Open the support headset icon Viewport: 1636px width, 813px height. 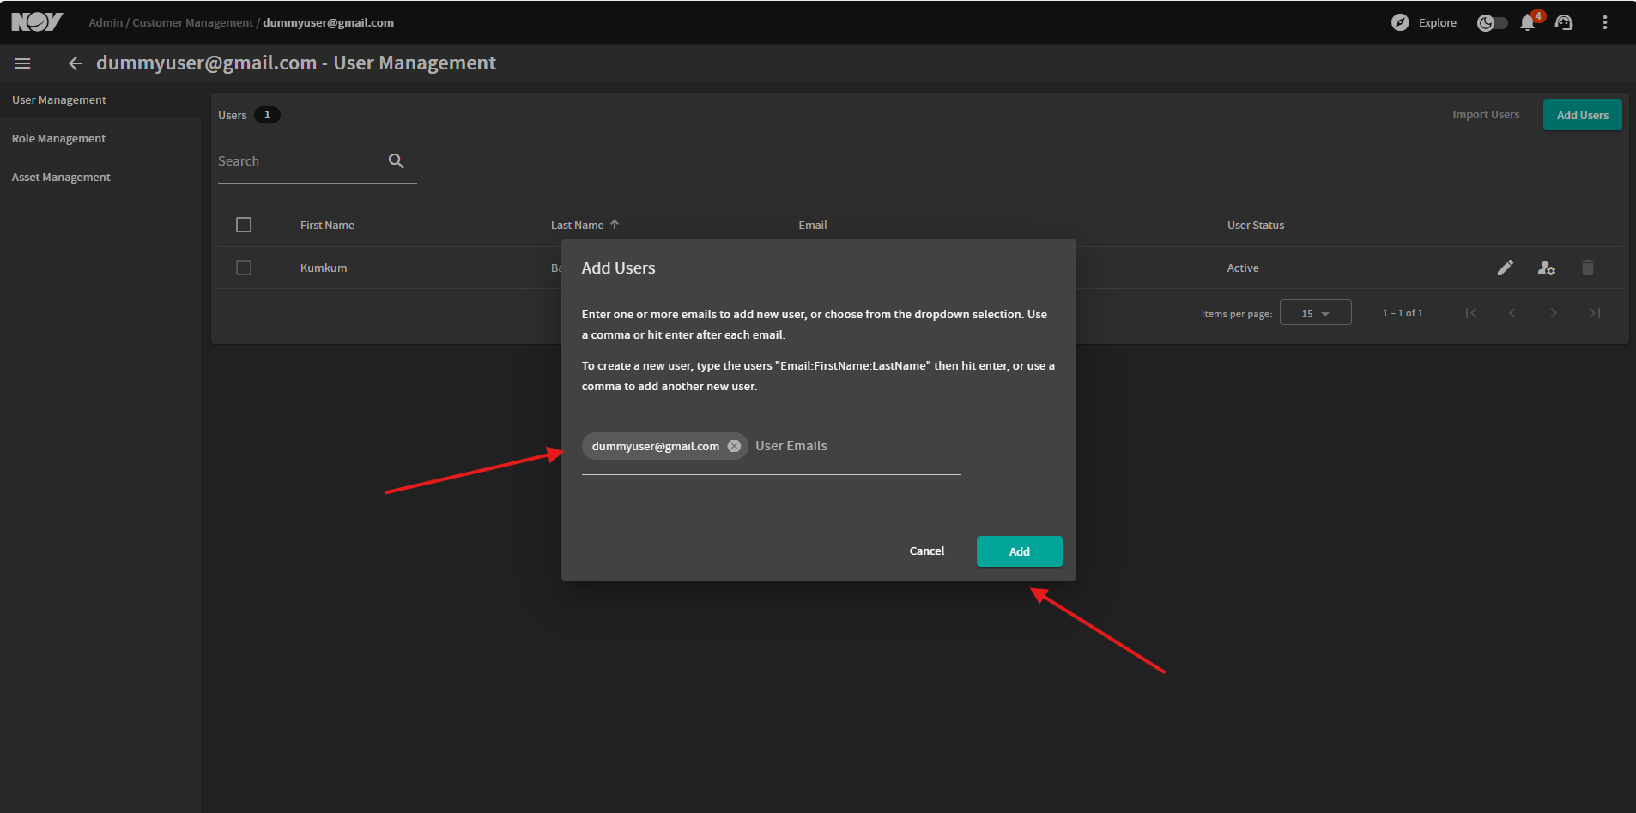point(1564,23)
